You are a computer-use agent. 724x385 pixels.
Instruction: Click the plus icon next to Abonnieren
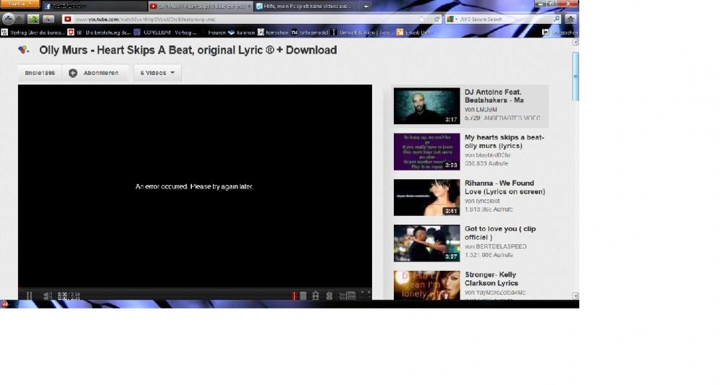coord(73,73)
